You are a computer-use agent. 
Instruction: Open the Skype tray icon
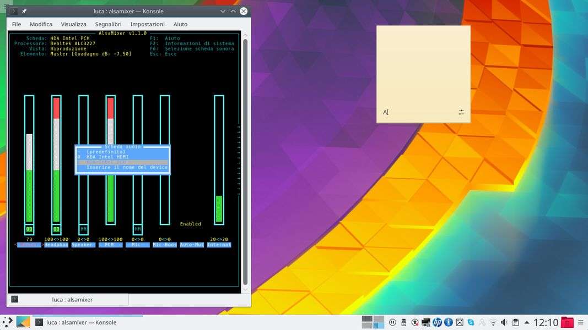tap(471, 322)
